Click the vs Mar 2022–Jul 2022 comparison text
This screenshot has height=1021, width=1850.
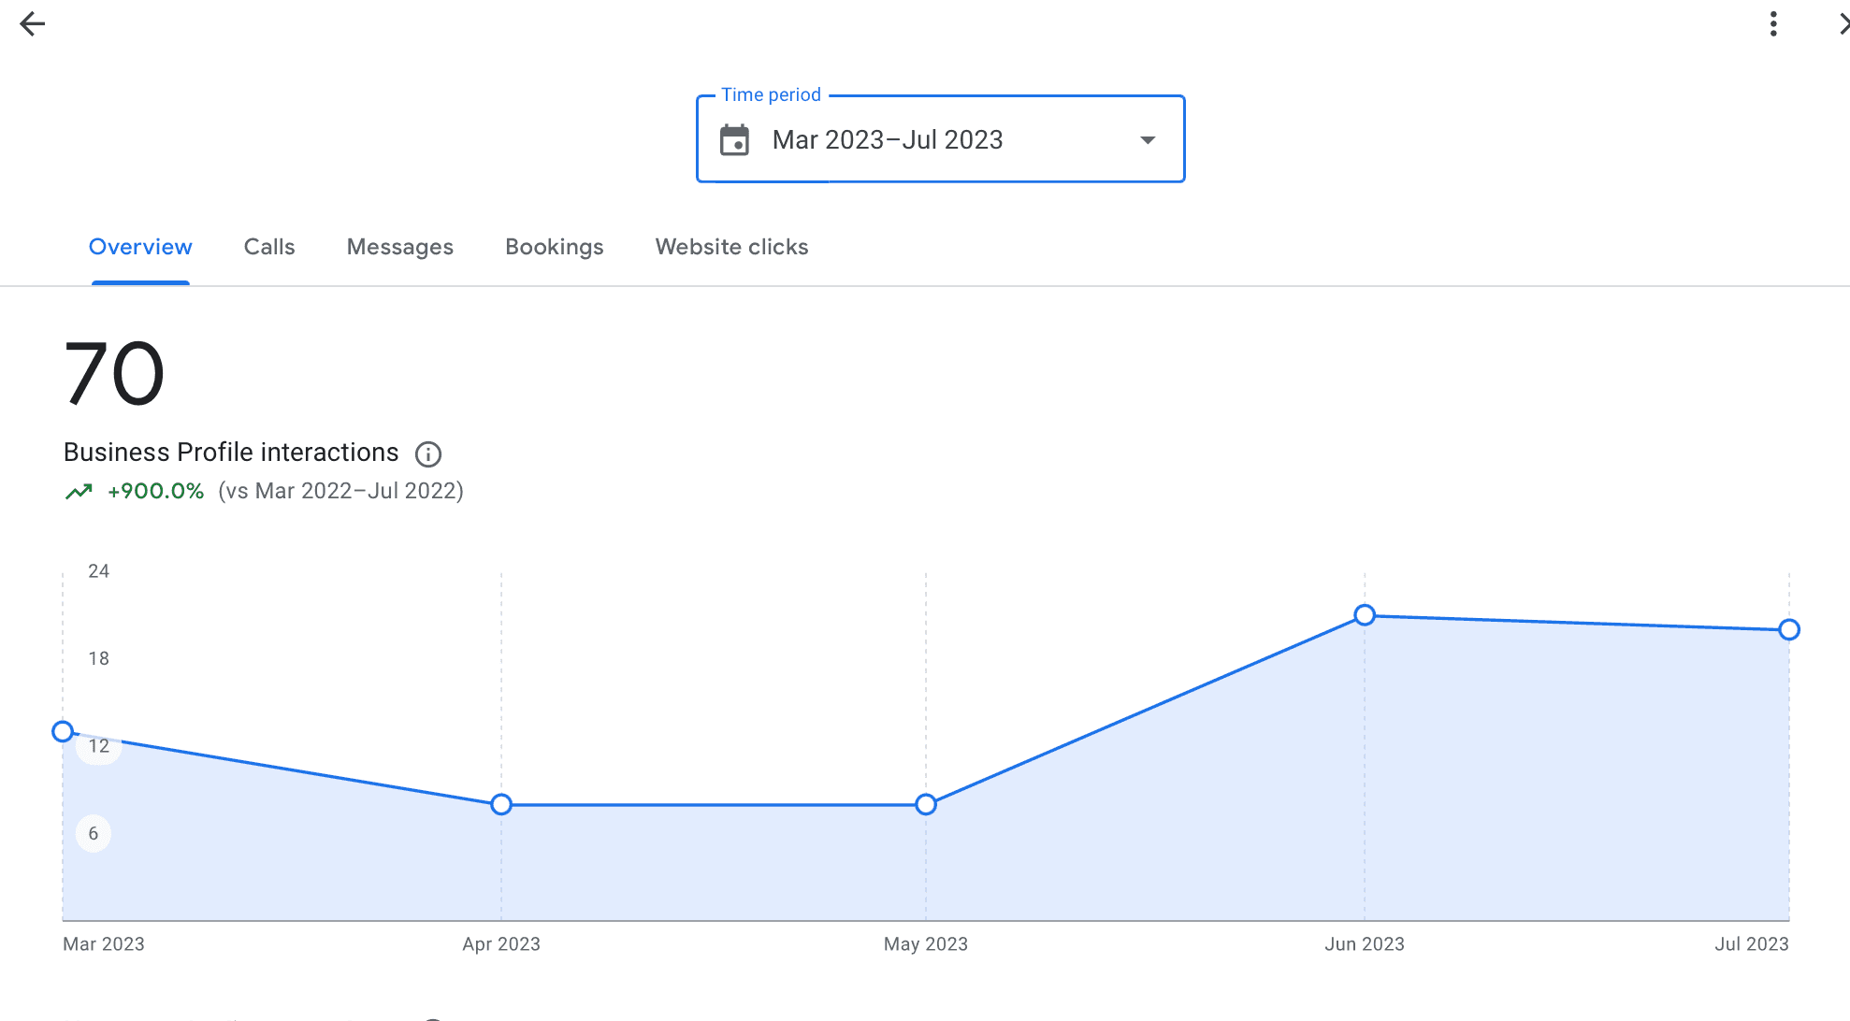click(340, 491)
